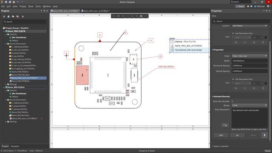Click the first icon in Projects panel toolbar
The height and width of the screenshot is (153, 272).
click(x=4, y=17)
